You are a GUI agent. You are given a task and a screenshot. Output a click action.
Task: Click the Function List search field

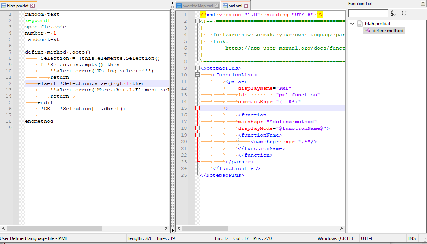(368, 13)
